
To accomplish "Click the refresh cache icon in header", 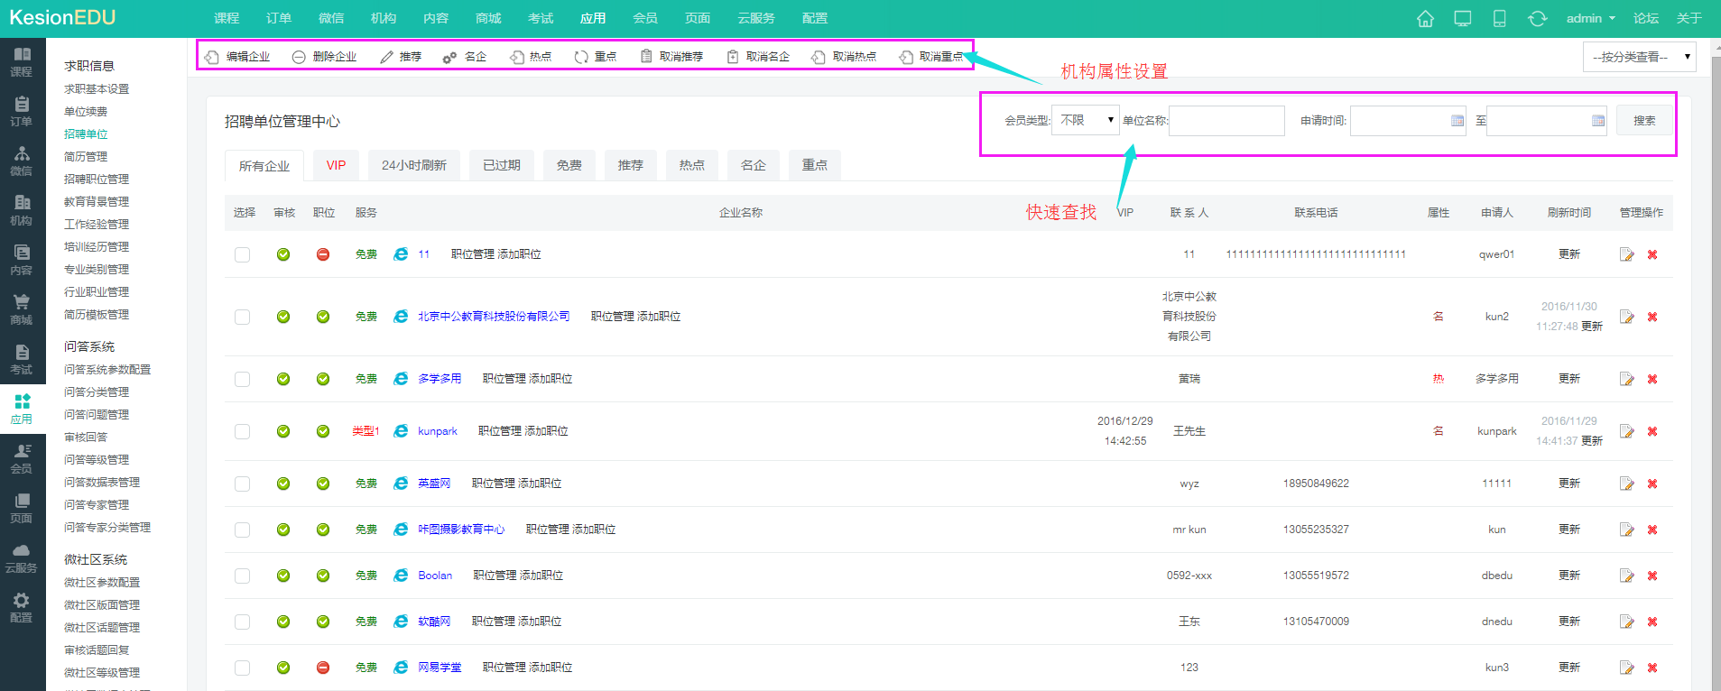I will [1537, 19].
